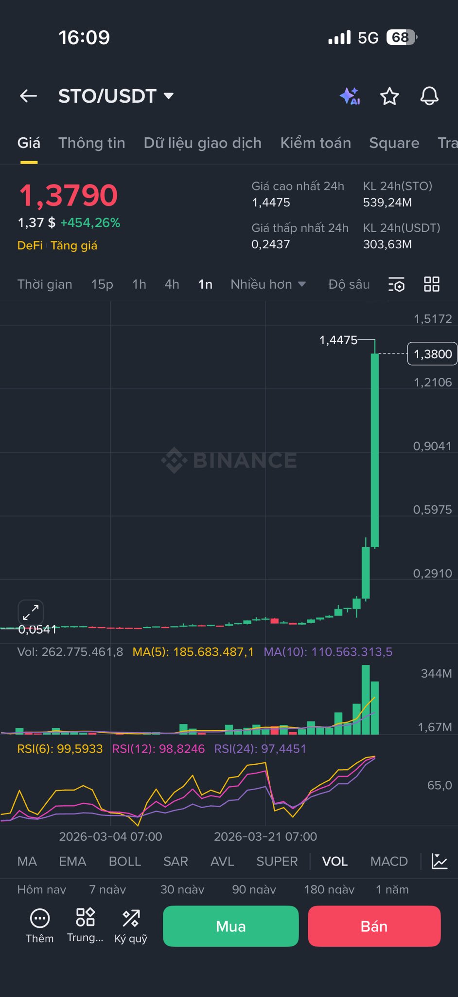Tap the back arrow icon
The width and height of the screenshot is (458, 997).
28,96
